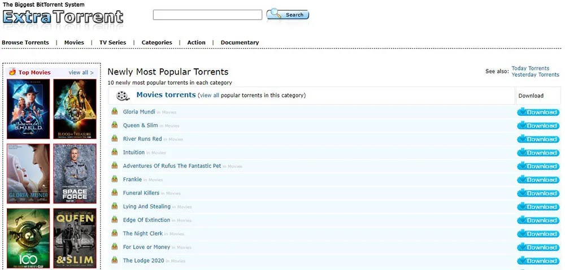Open The 100 poster
This screenshot has height=270, width=565.
(x=28, y=238)
